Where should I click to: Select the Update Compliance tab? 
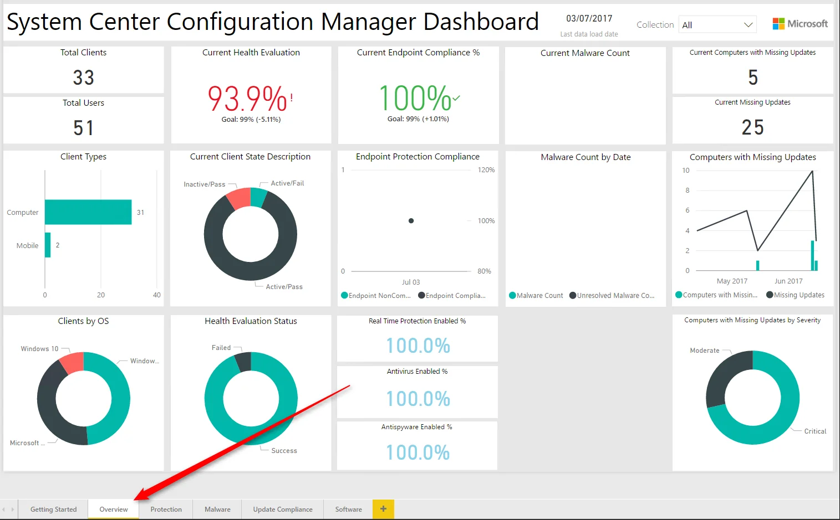click(282, 508)
